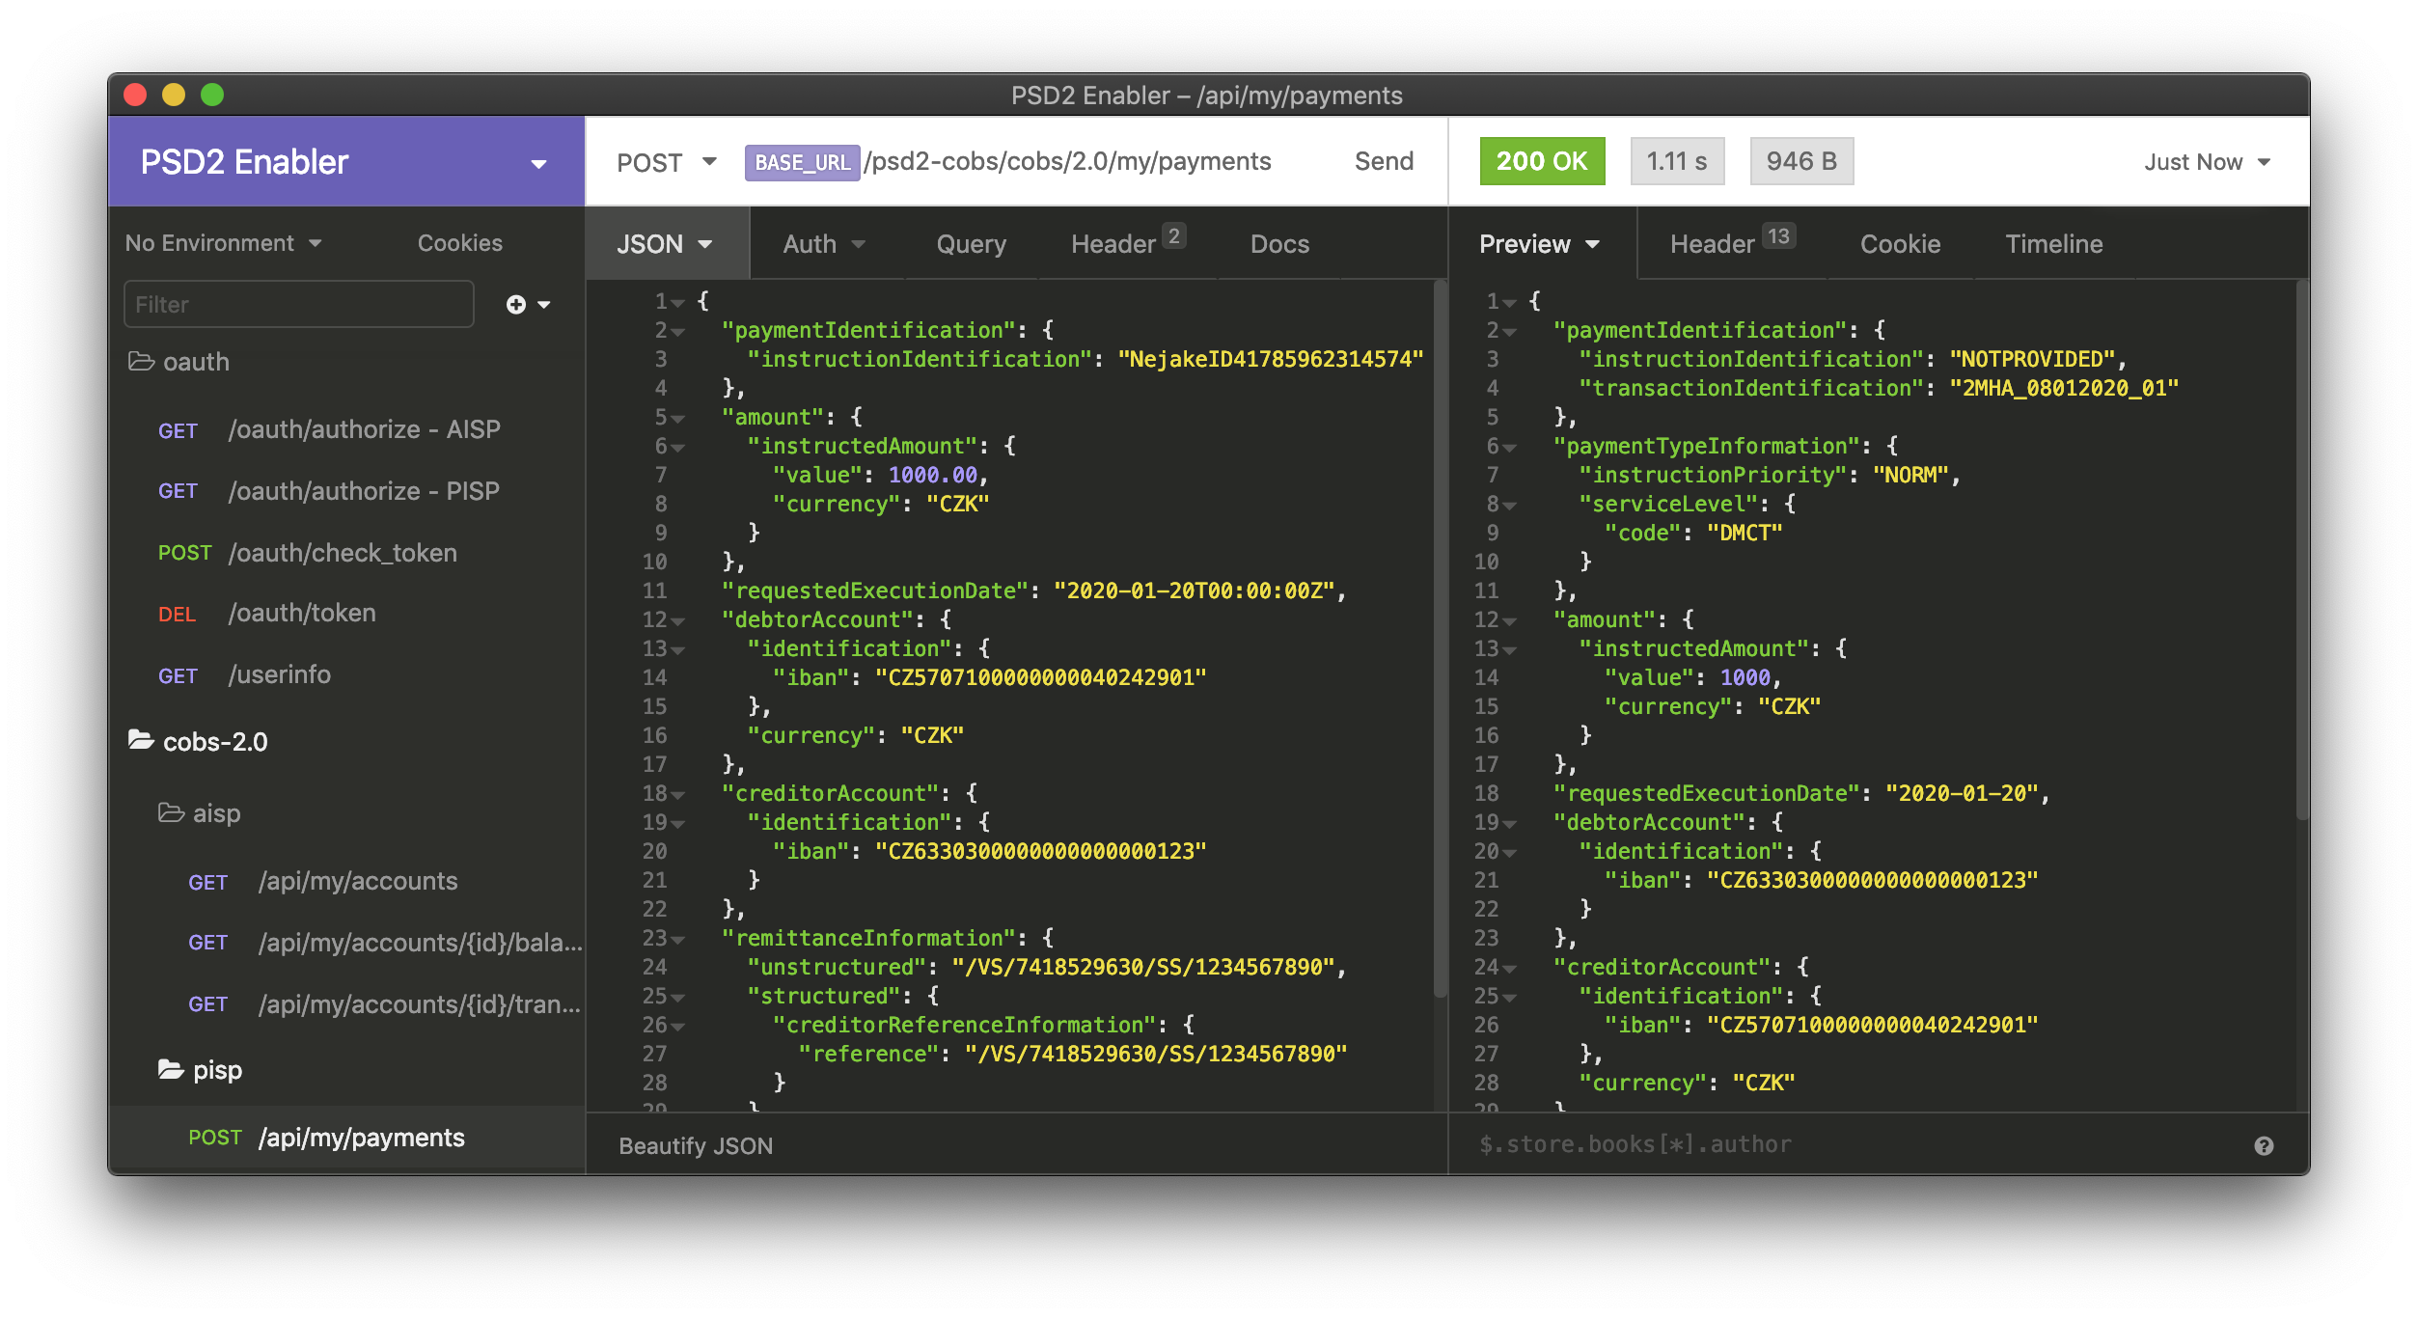Click Beautify JSON
2418x1318 pixels.
point(696,1145)
